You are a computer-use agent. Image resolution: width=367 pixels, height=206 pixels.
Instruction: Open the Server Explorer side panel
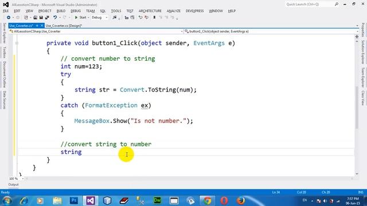coord(4,33)
